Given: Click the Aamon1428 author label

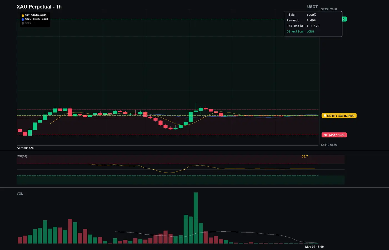Looking at the screenshot, I should [x=25, y=148].
